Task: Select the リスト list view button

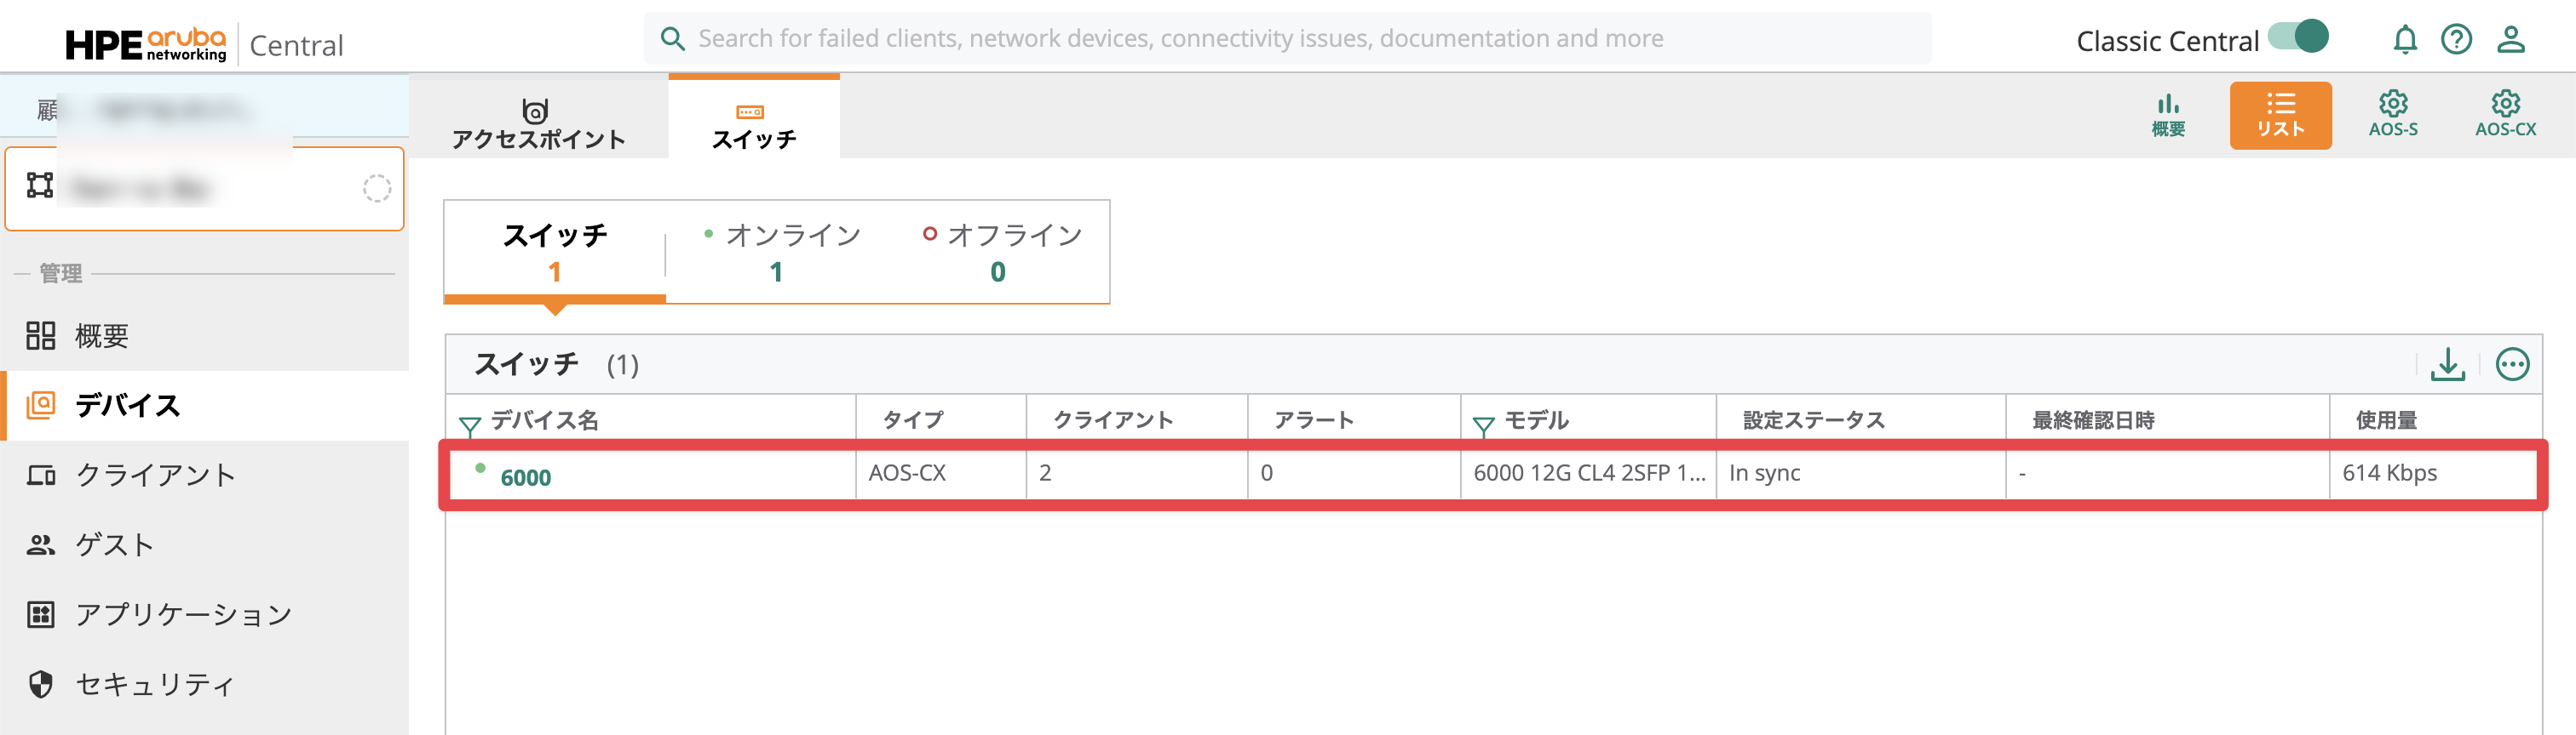Action: pos(2280,114)
